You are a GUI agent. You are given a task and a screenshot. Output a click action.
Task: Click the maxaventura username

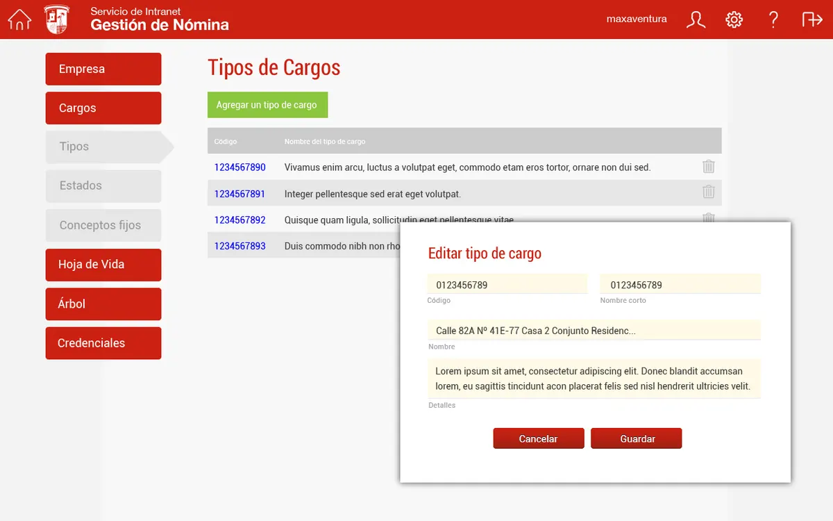[x=637, y=19]
